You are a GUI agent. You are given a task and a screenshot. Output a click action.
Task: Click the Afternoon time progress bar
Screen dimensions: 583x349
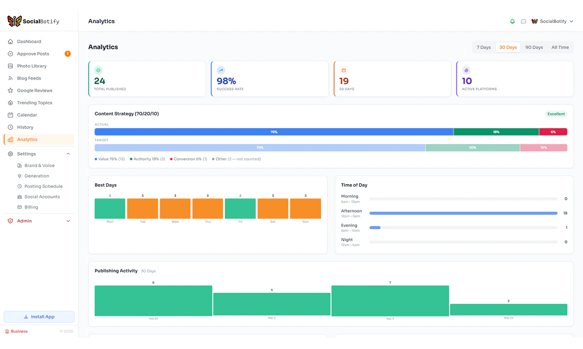463,213
